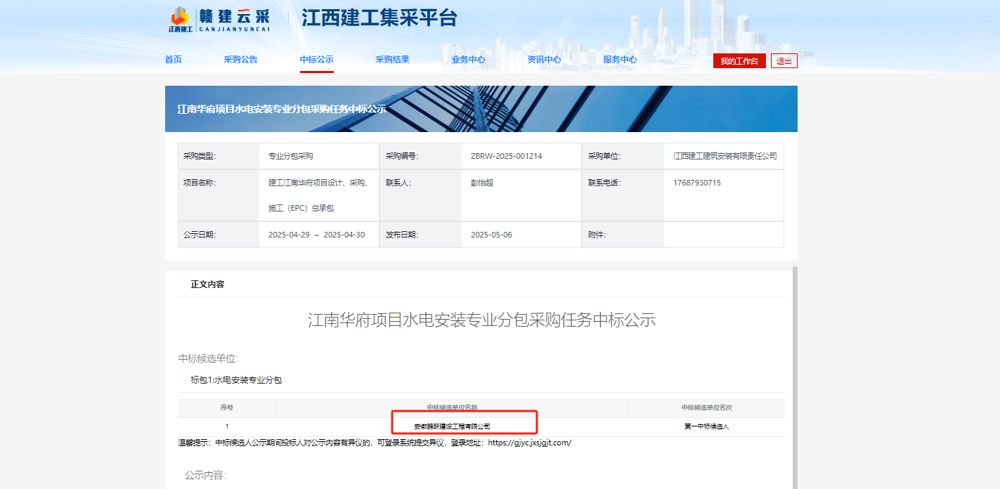Click the 附件 label cell

click(623, 235)
